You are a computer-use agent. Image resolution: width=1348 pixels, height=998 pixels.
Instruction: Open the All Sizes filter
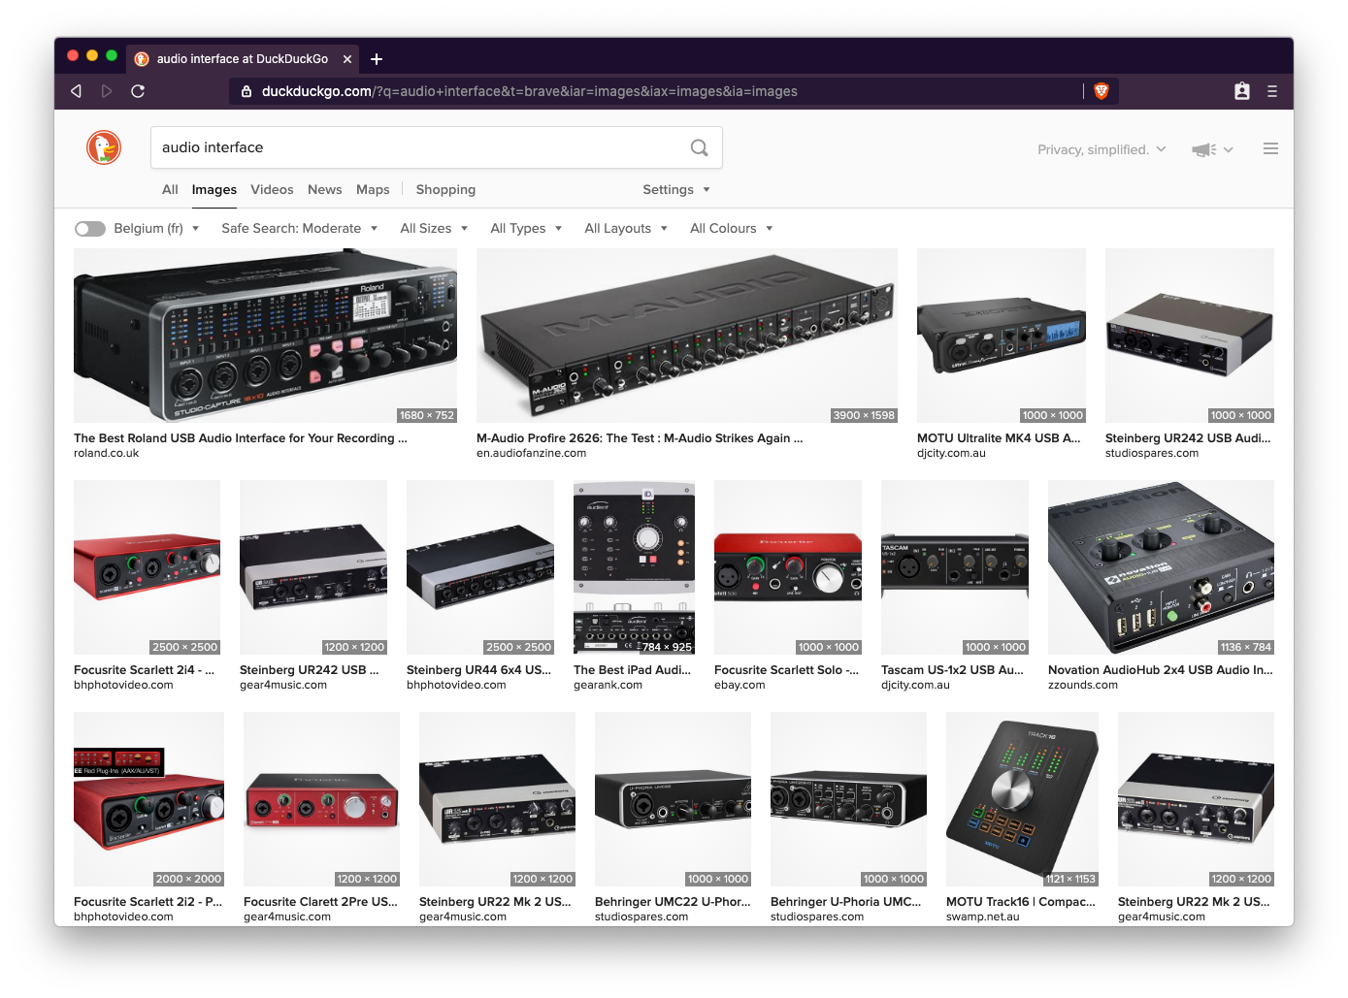click(434, 229)
